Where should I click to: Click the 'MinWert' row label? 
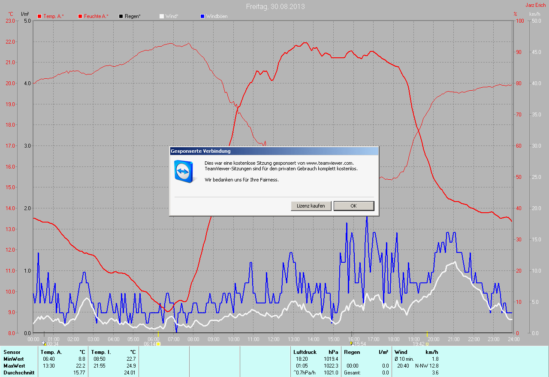[13, 359]
